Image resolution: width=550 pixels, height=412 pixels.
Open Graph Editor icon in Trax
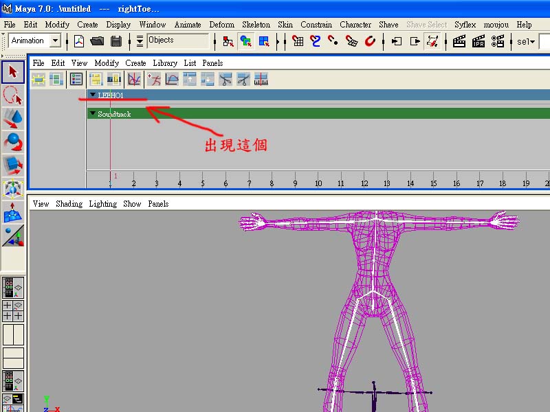coord(134,80)
